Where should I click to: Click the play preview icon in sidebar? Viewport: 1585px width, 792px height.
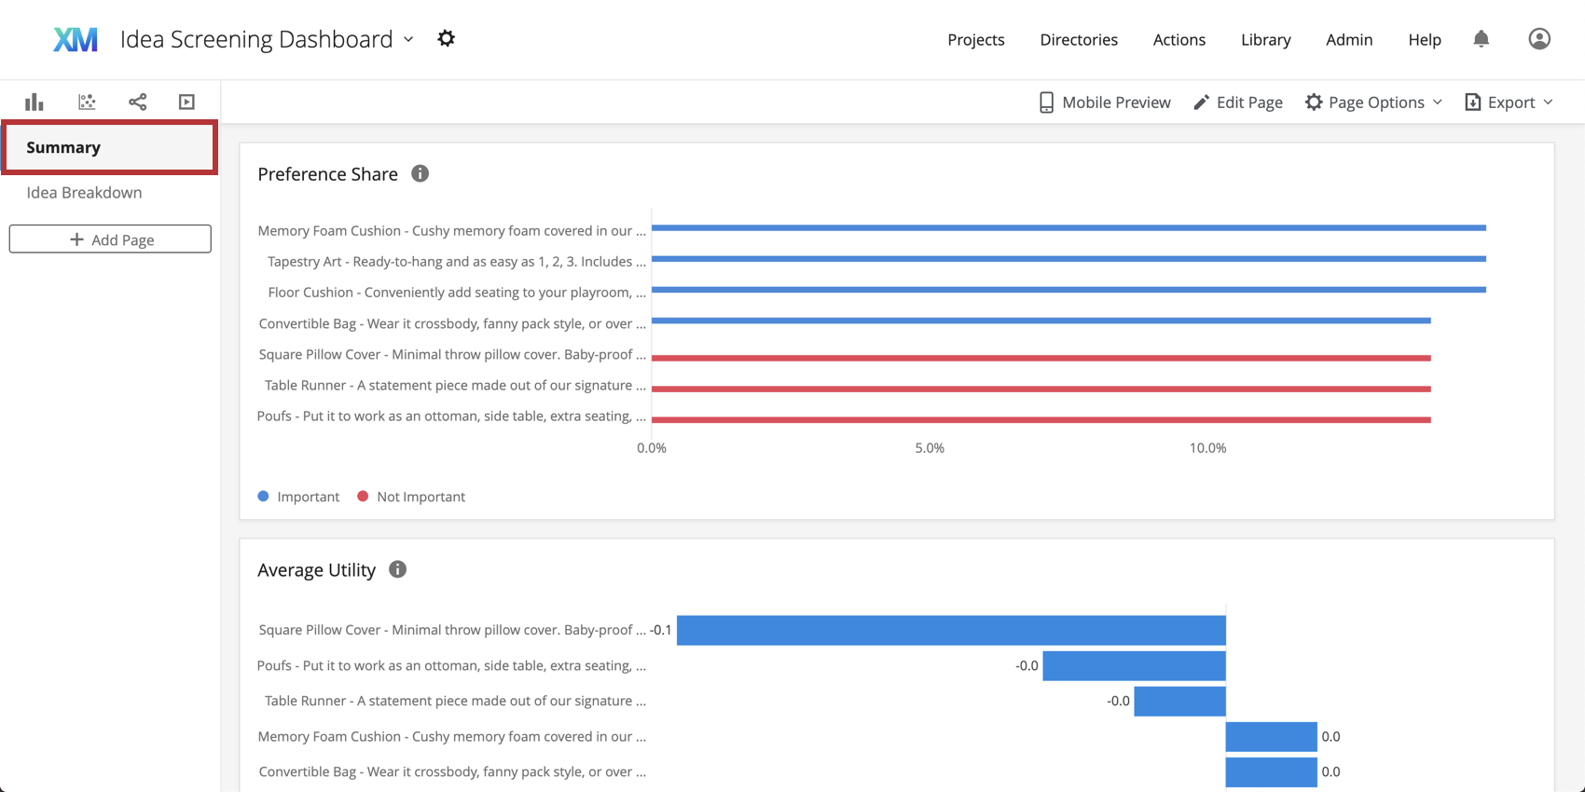[x=186, y=102]
